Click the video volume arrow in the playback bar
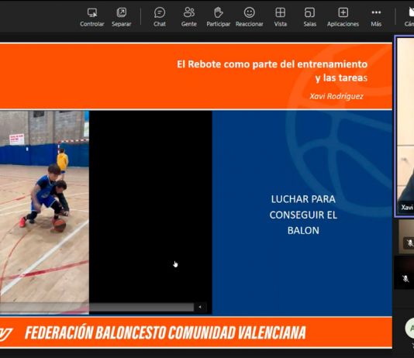This screenshot has height=358, width=414. (200, 307)
